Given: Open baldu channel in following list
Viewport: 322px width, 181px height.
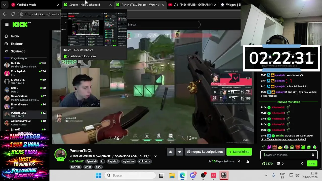Looking at the screenshot, I should (25, 89).
